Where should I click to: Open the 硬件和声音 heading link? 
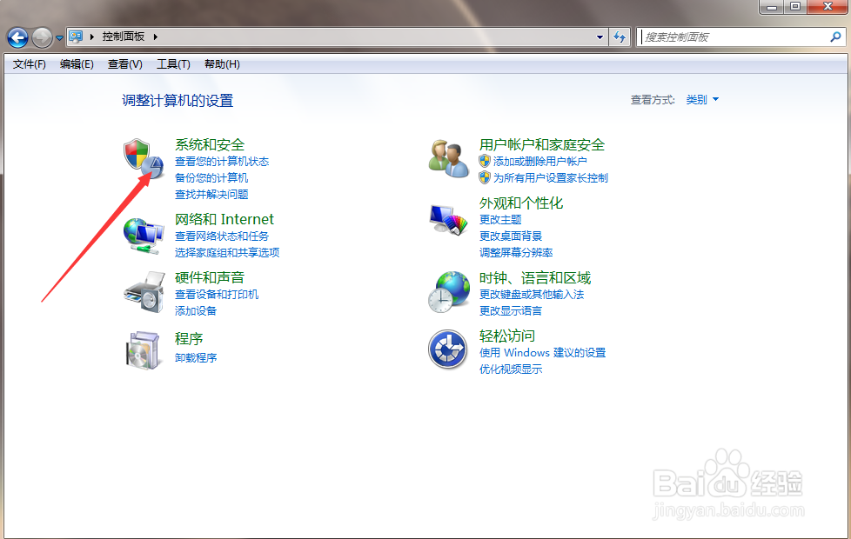210,277
